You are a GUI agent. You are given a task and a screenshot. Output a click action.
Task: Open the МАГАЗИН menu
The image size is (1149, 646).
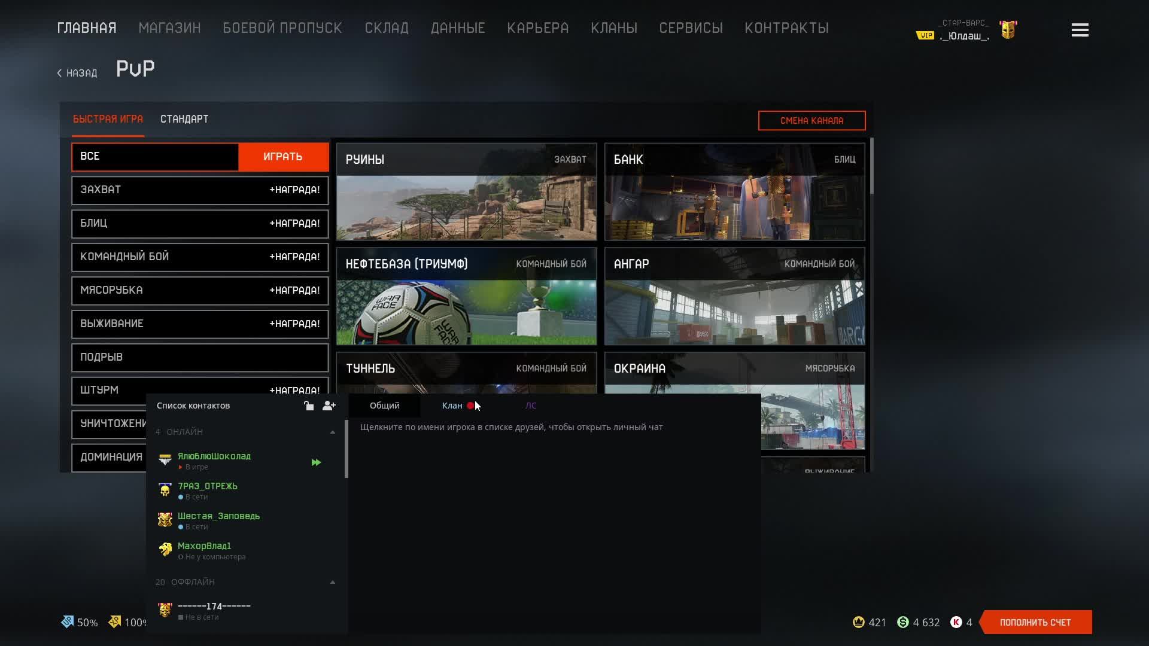pos(169,28)
